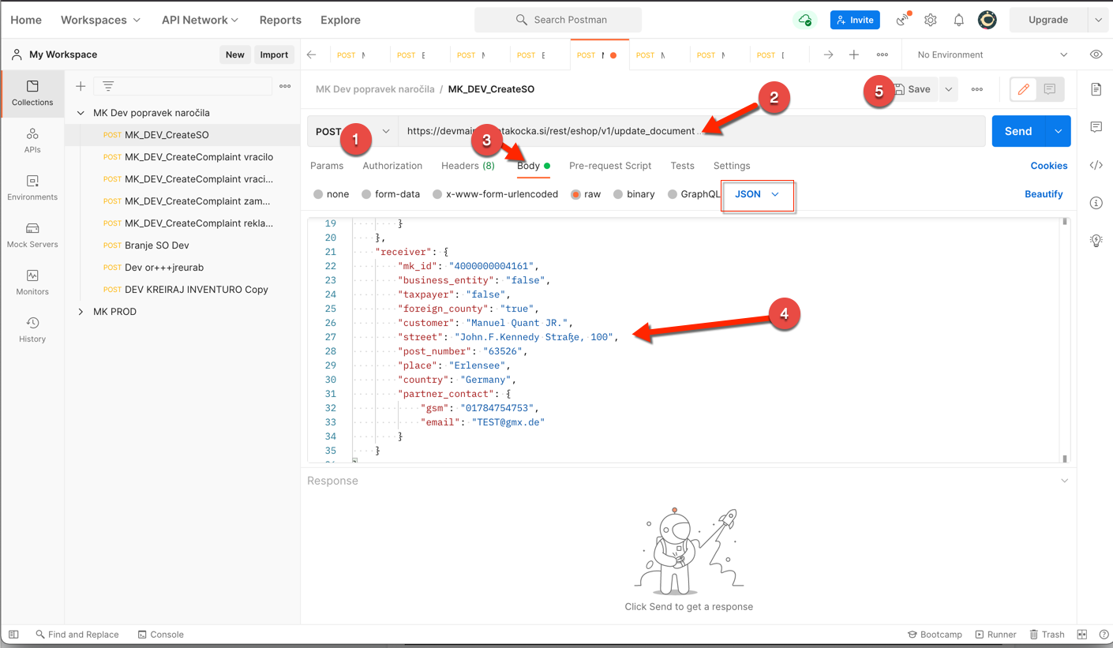
Task: Open the documentation icon in right sidebar
Action: pos(1096,89)
